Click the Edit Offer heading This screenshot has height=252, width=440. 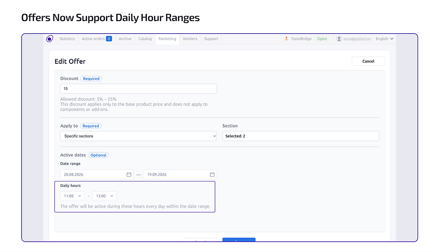(x=70, y=62)
